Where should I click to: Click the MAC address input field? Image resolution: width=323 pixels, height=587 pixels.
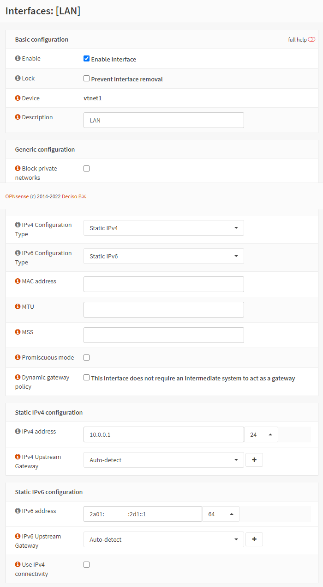(x=163, y=284)
